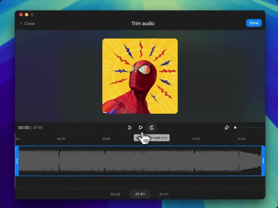This screenshot has width=278, height=208.
Task: Grab the right blue trim handle
Action: 263,161
